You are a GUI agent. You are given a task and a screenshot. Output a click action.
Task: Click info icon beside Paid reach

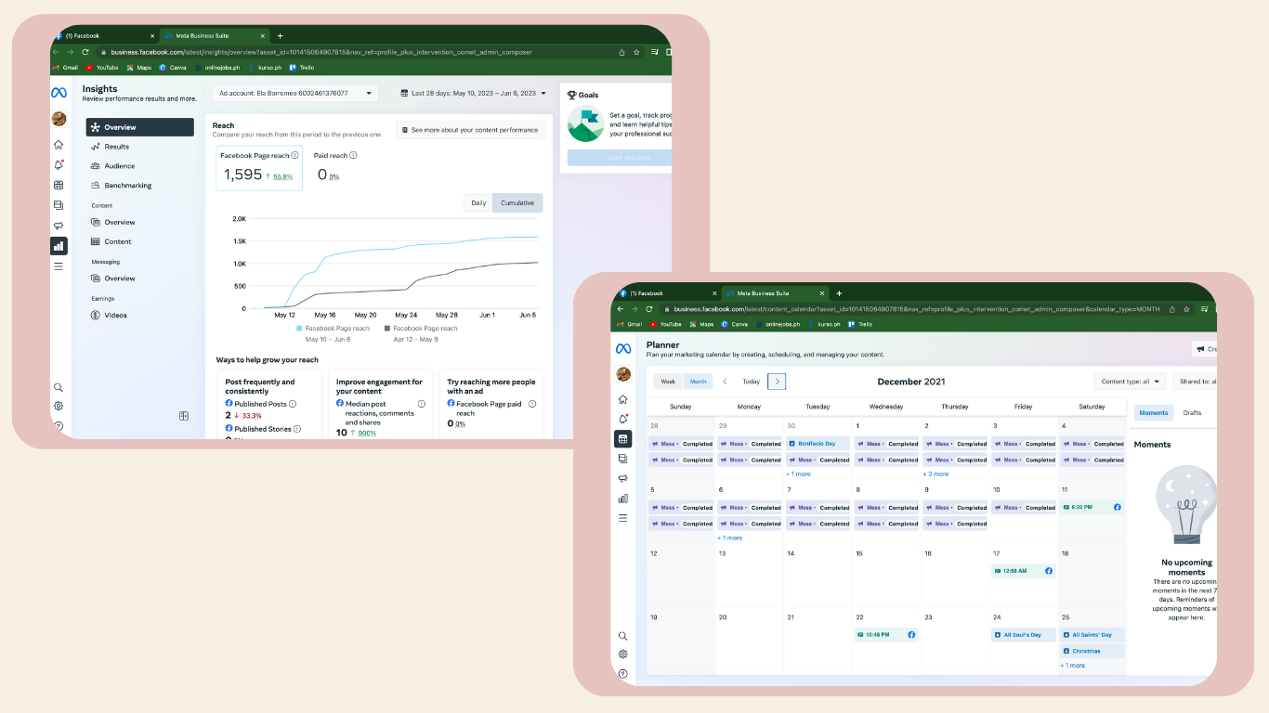coord(353,156)
